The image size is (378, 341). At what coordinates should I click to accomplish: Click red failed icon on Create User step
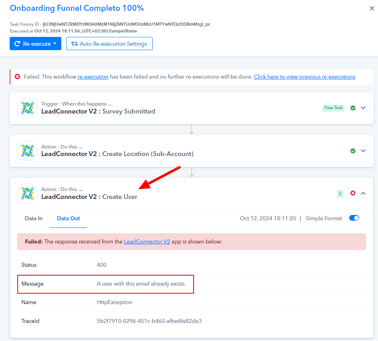[x=353, y=193]
